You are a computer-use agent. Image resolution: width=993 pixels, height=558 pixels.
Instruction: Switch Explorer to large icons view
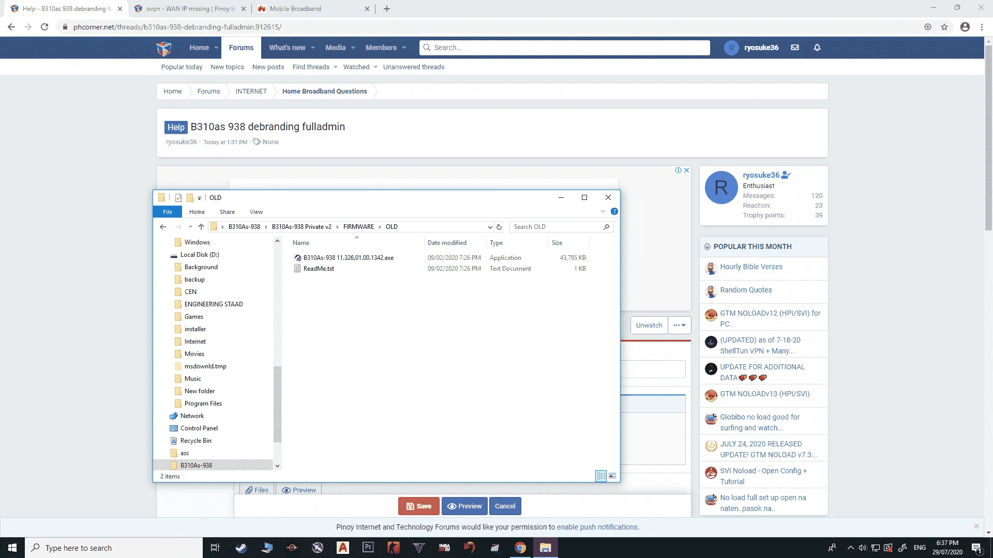coord(612,476)
